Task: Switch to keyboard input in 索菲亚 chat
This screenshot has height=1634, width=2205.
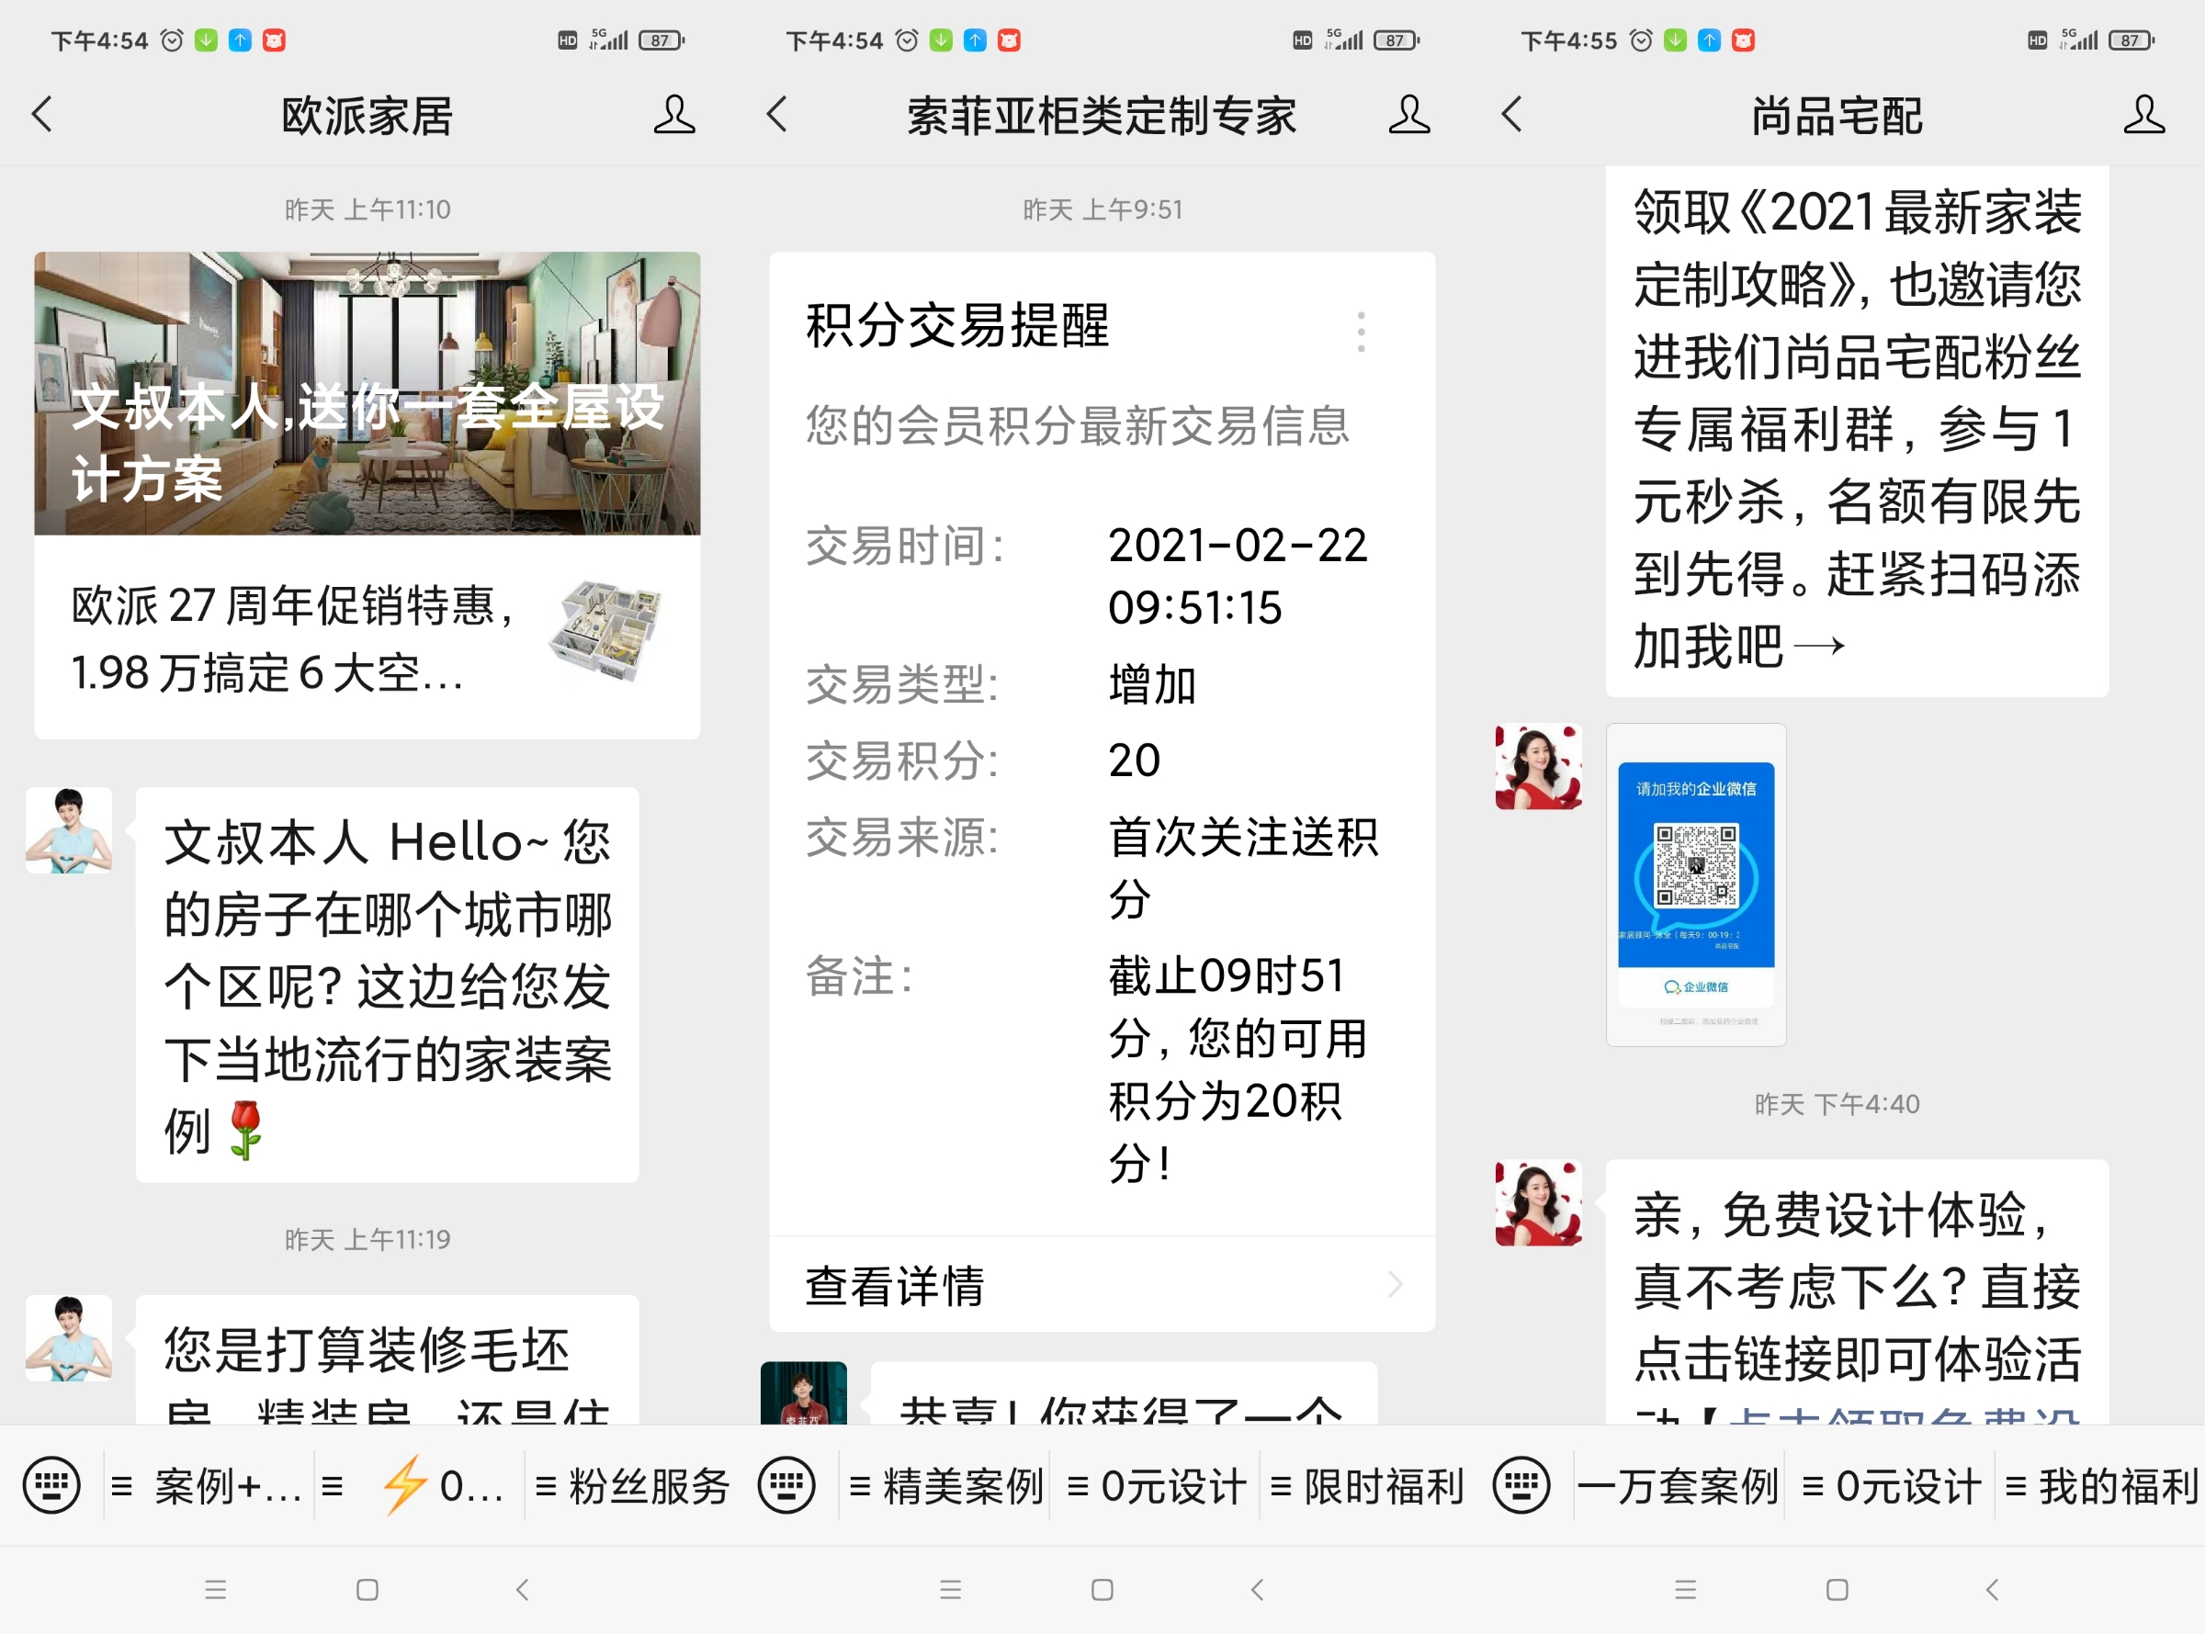Action: pyautogui.click(x=786, y=1484)
